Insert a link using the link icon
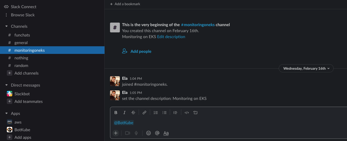347x141 pixels. click(144, 112)
